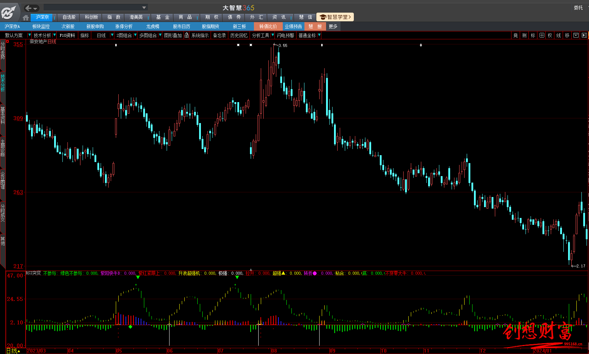
Task: Open the 2图组合 dropdown arrow
Action: point(135,35)
